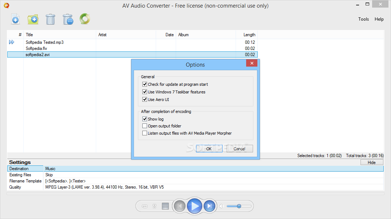The width and height of the screenshot is (391, 219).
Task: Open the Tools menu
Action: 363,19
